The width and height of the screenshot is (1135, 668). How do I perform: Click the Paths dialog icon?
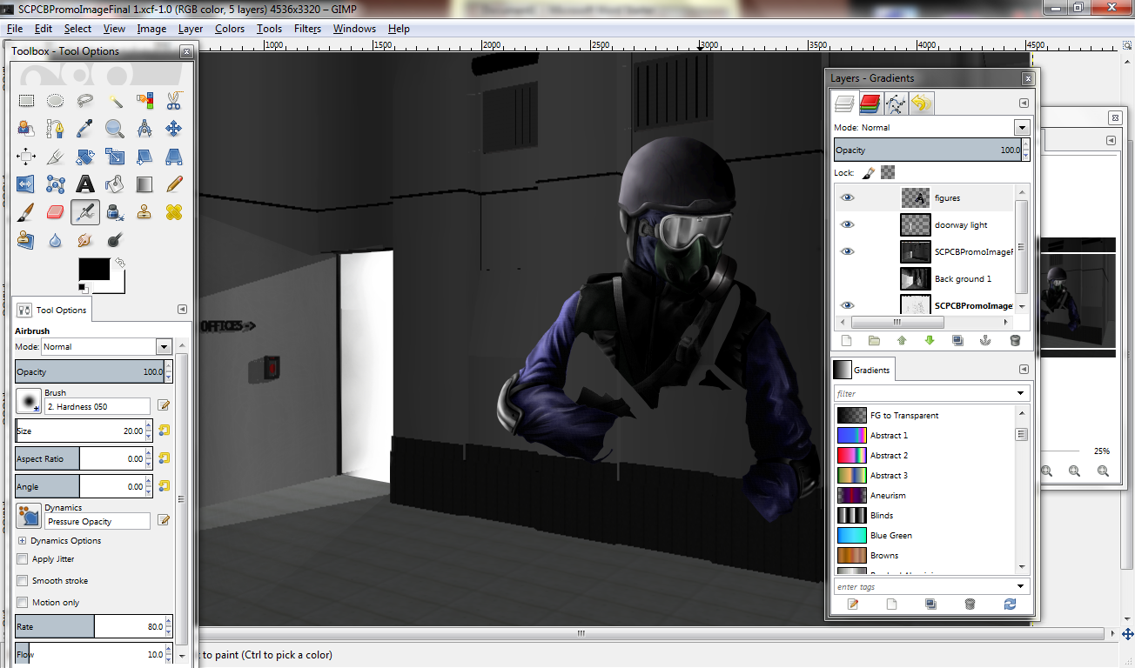click(x=894, y=103)
